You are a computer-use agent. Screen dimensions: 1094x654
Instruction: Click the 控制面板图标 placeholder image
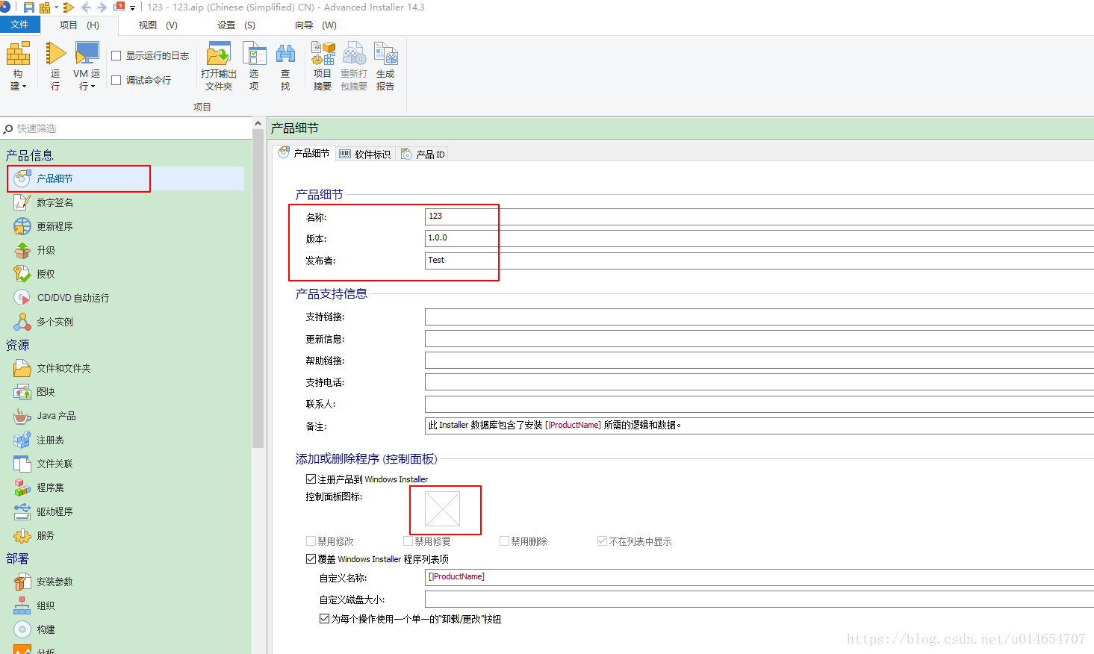pos(442,509)
